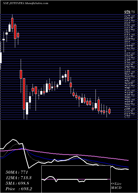Image resolution: width=138 pixels, height=193 pixels.
Task: Click the 50MA : 771 label
Action: tap(17, 172)
